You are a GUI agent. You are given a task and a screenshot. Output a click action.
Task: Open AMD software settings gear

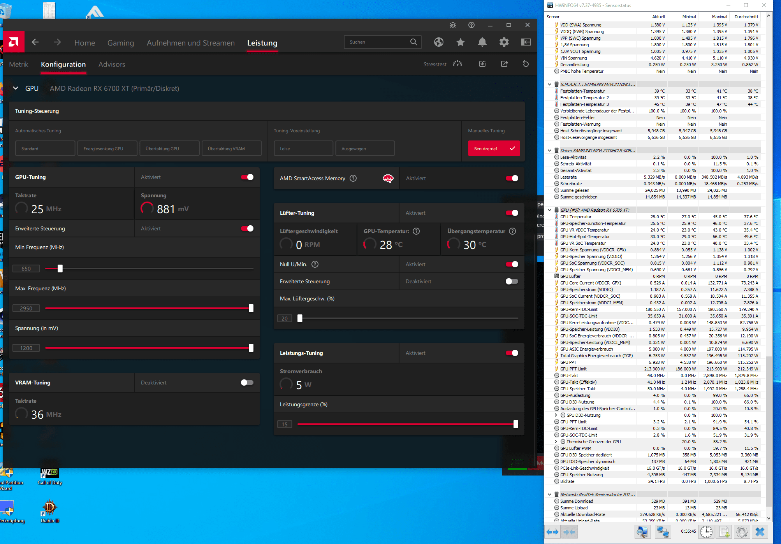pyautogui.click(x=504, y=42)
